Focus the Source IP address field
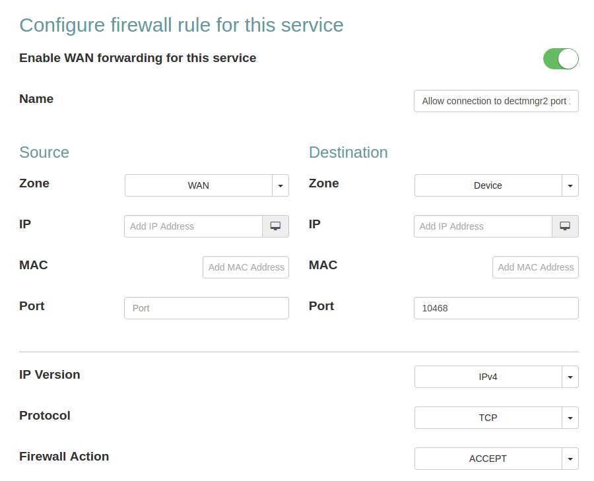The width and height of the screenshot is (594, 481). tap(193, 226)
